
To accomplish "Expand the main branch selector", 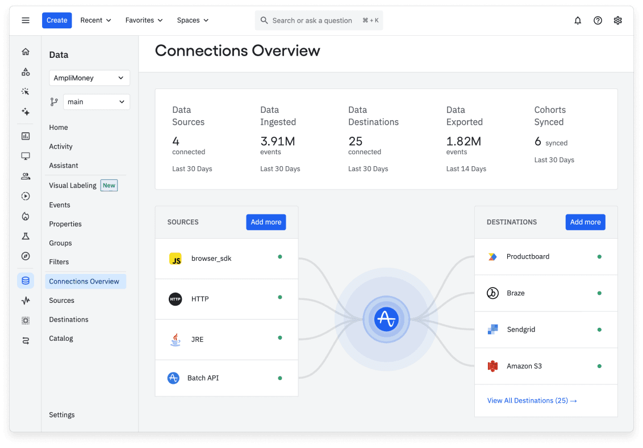I will coord(97,102).
